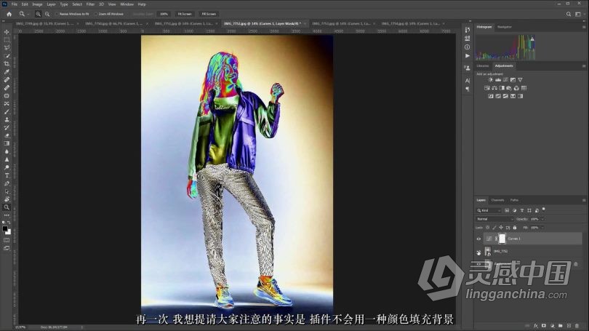The image size is (589, 331).
Task: Select the Curves 1 layer mask thumbnail
Action: [502, 239]
